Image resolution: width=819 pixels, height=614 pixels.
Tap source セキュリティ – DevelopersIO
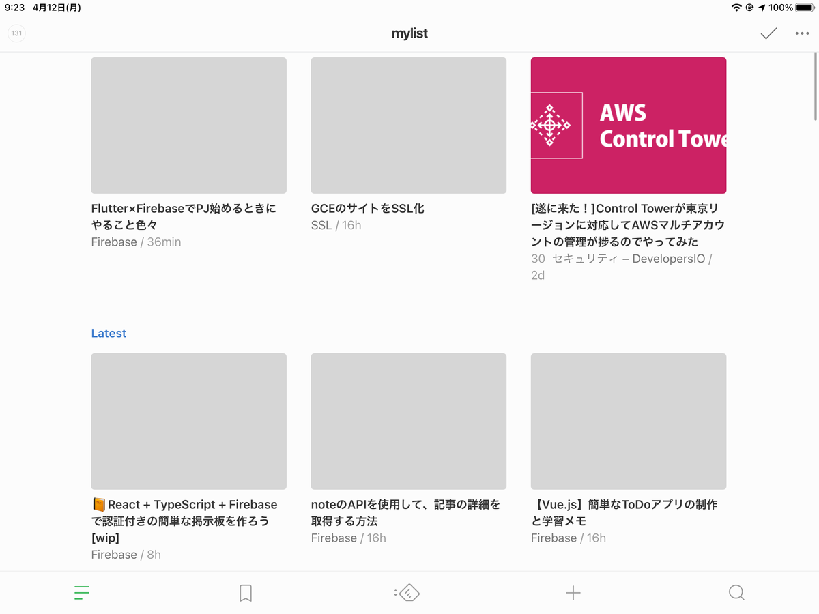[628, 259]
